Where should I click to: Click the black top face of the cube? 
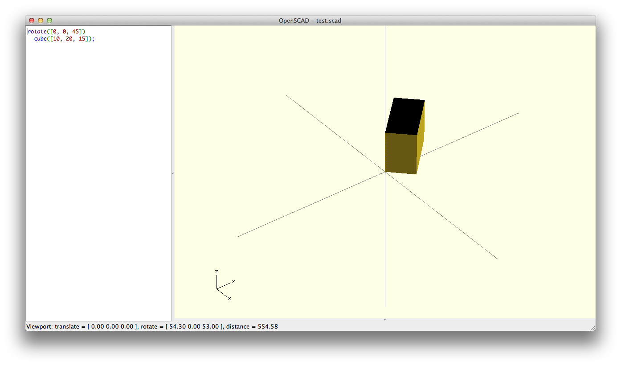405,116
